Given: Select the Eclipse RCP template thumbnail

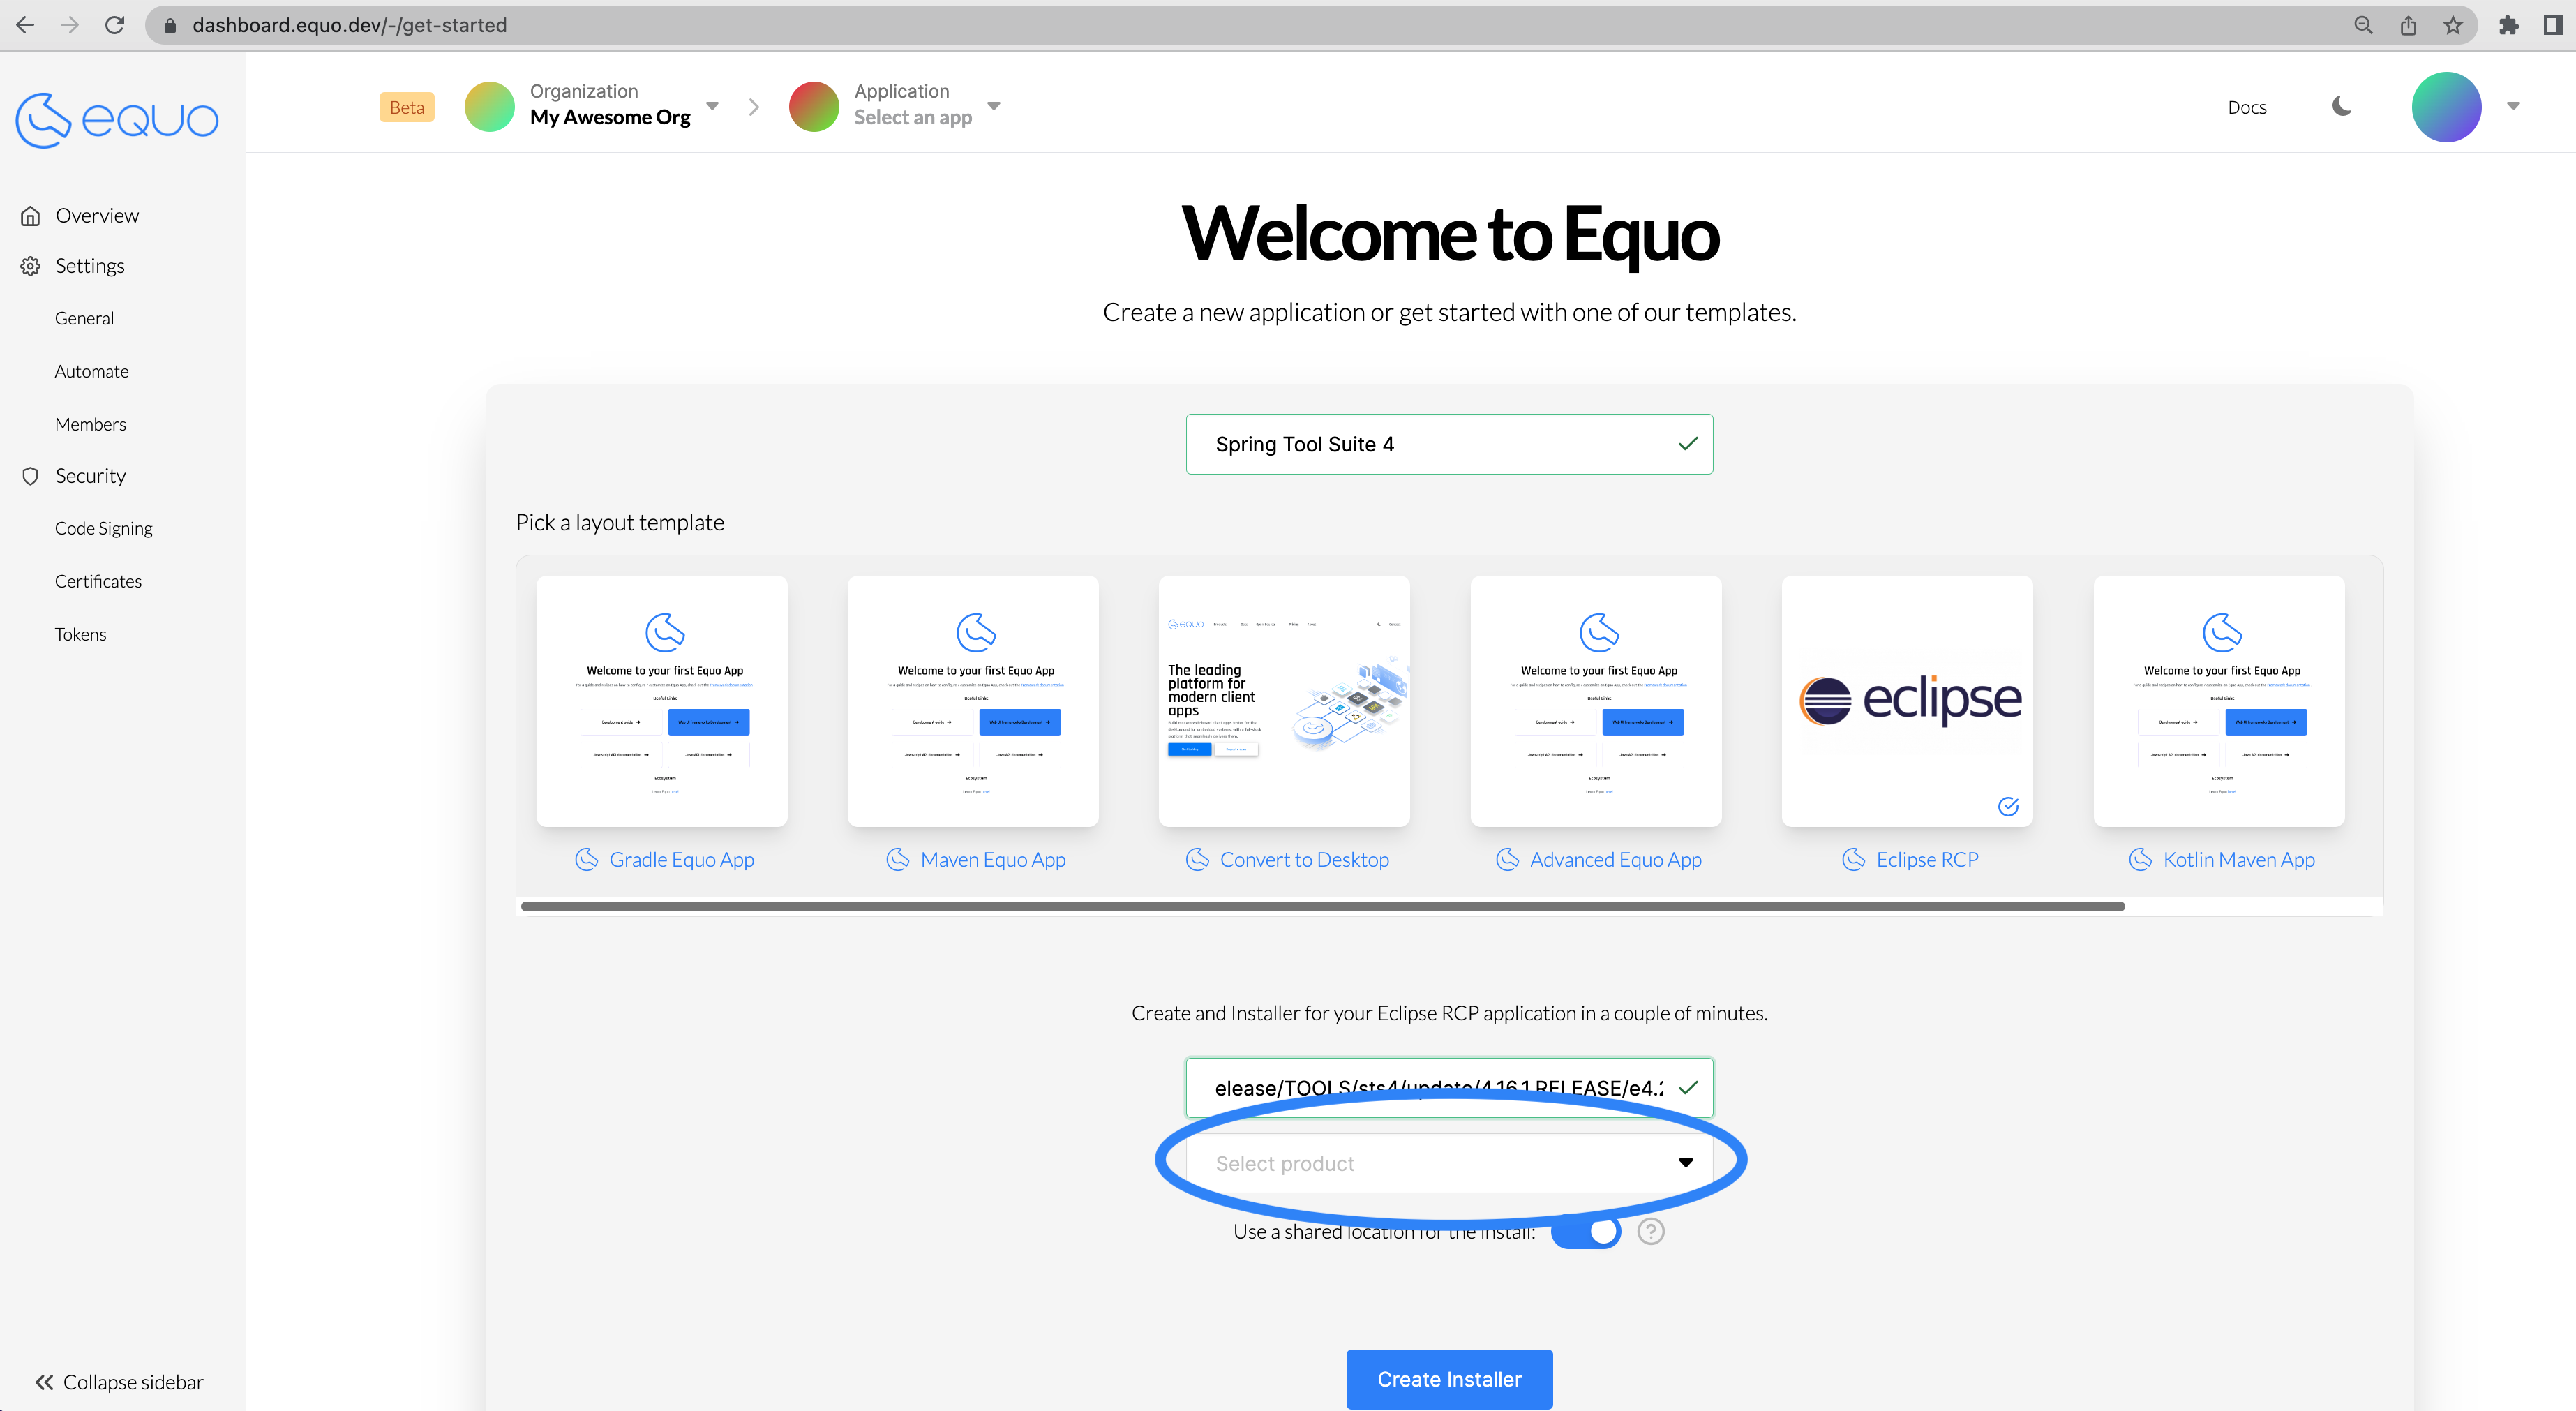Looking at the screenshot, I should (1906, 701).
